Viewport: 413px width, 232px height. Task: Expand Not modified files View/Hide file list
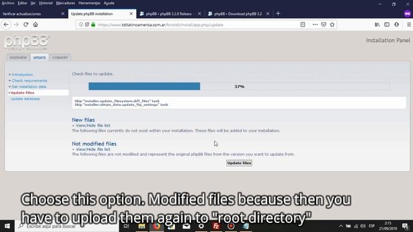pos(93,149)
